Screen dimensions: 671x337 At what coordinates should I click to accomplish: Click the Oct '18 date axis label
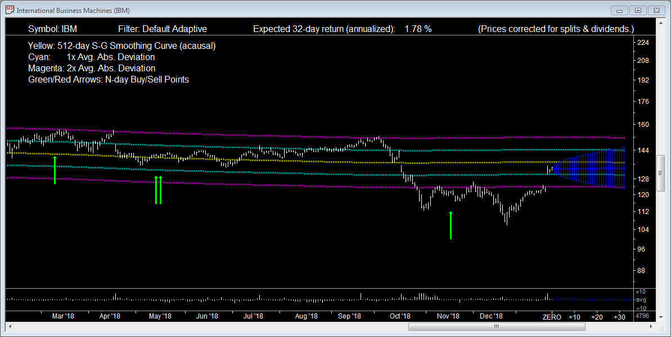click(400, 316)
